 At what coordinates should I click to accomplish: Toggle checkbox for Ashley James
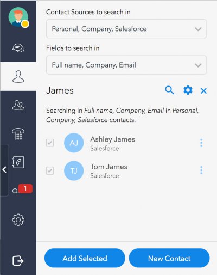[50, 143]
